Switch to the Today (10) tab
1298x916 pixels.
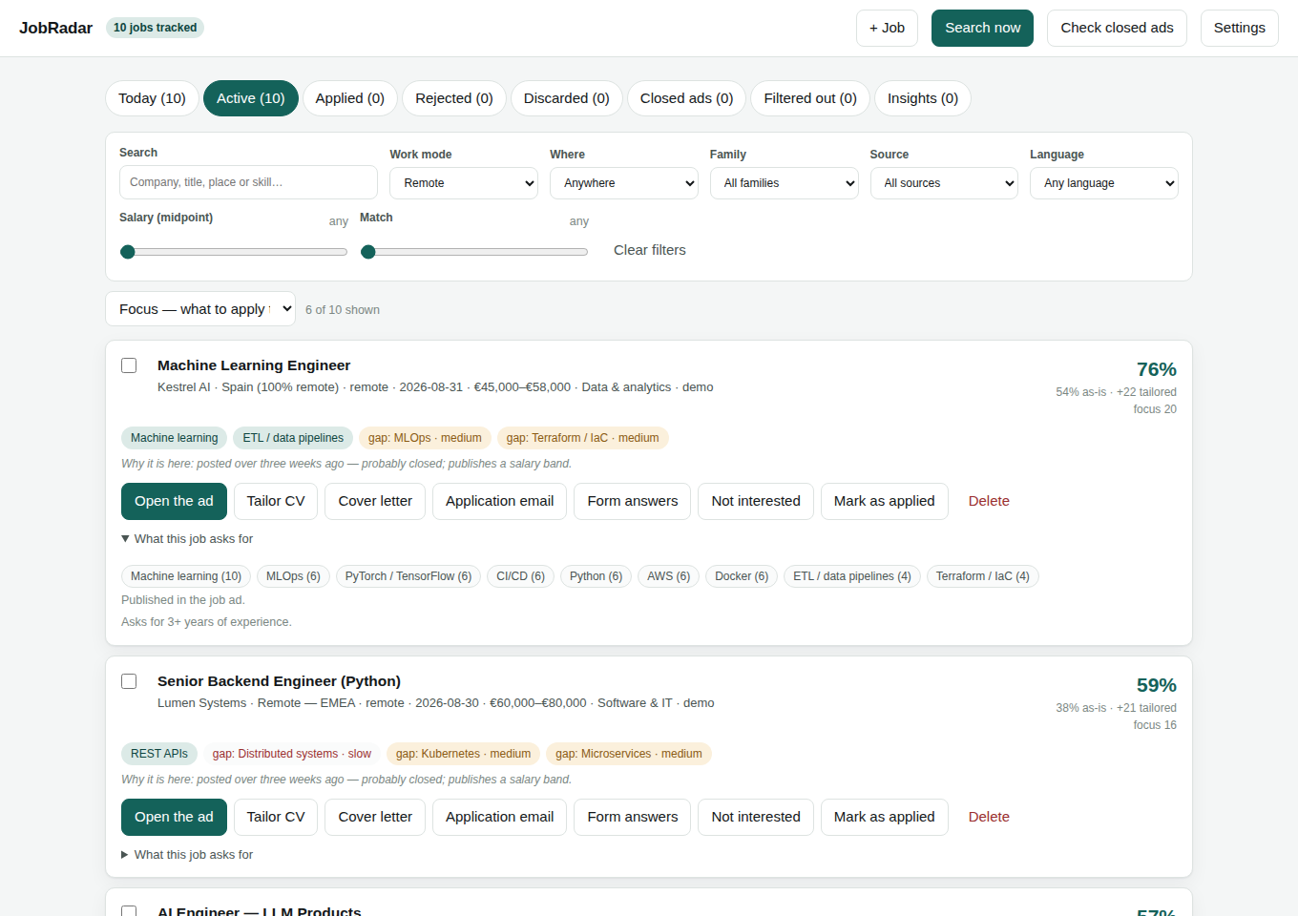click(152, 98)
